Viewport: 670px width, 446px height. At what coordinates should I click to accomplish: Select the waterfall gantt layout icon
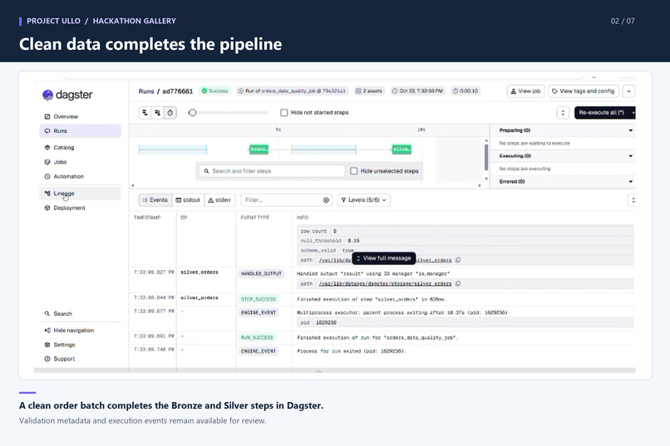(158, 113)
